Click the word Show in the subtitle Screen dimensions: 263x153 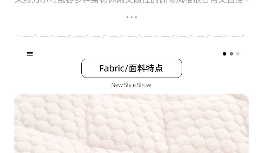(144, 85)
